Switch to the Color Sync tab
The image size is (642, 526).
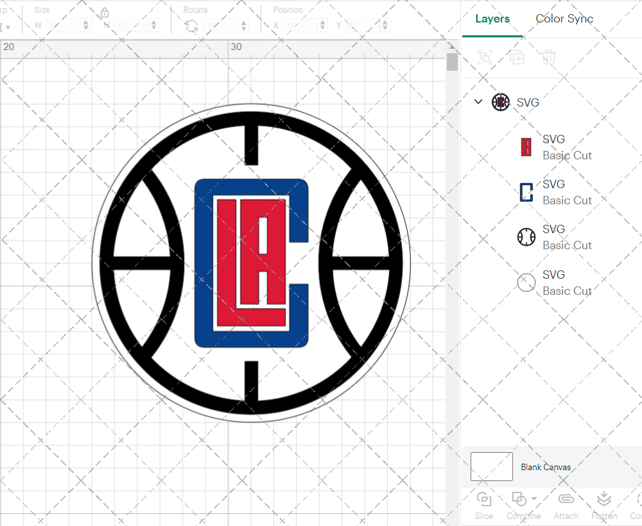tap(564, 19)
